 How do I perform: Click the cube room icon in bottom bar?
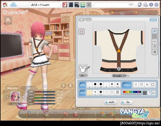[28, 114]
